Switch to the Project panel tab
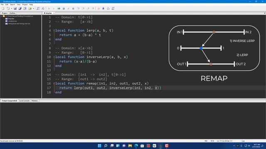The height and width of the screenshot is (149, 266). tap(5, 13)
